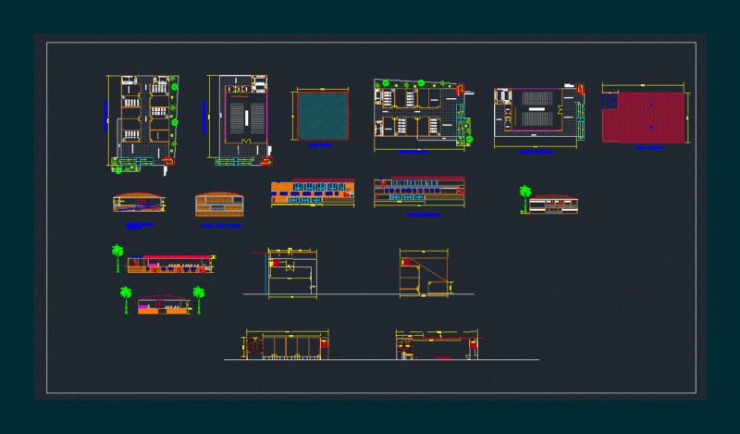Select the orange brick-pattern curved-roof elevation
Screen dimensions: 740x434
(x=219, y=205)
